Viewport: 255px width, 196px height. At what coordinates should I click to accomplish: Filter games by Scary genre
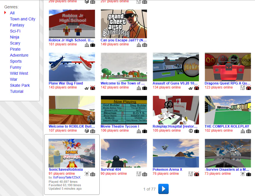point(15,43)
